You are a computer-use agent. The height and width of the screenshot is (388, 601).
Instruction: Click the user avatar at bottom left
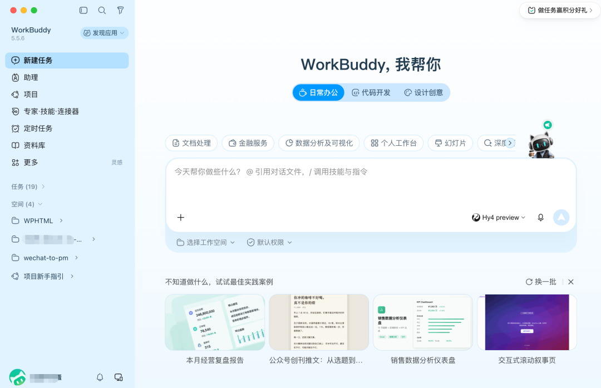(x=17, y=377)
